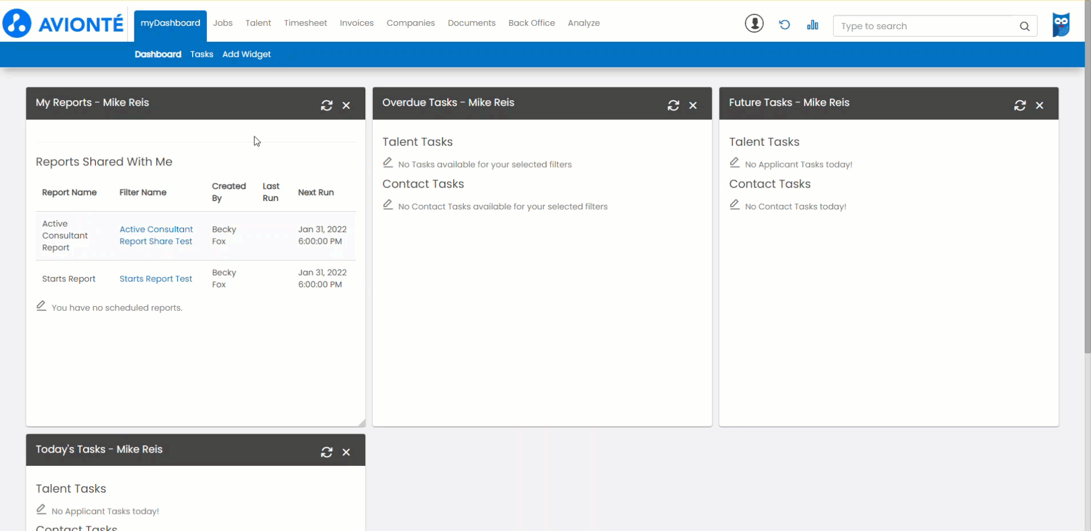Click pencil icon in Today's Talent Tasks
Screen dimensions: 1091x531
pyautogui.click(x=41, y=509)
